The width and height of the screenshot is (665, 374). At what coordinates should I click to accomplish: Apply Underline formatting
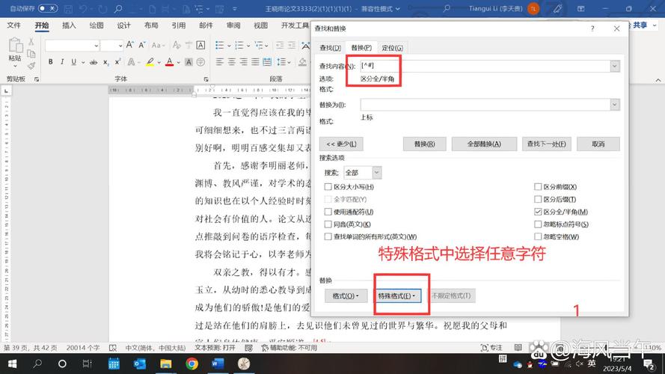[74, 62]
